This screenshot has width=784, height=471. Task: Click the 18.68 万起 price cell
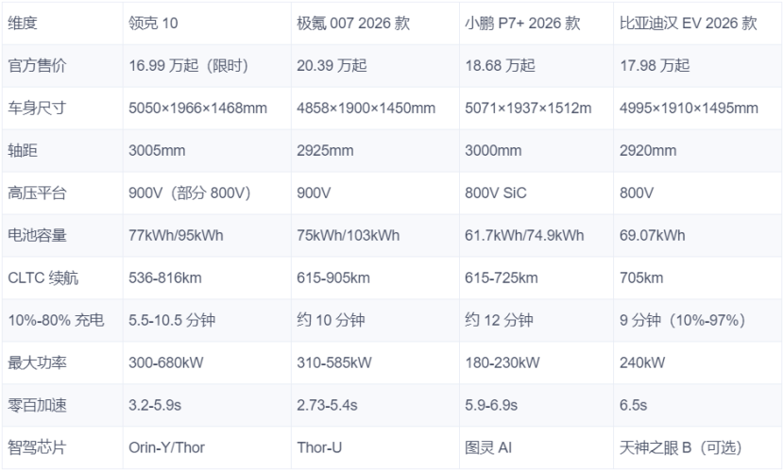(537, 65)
